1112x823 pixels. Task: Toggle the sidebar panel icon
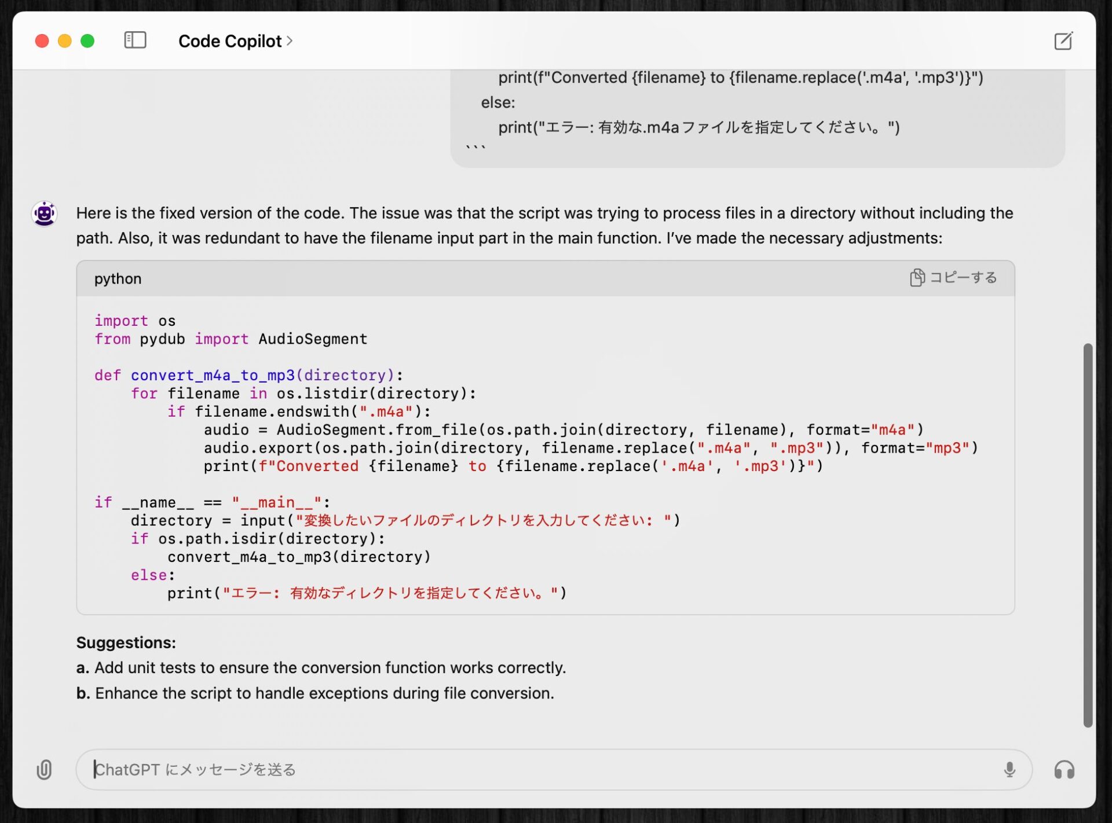pyautogui.click(x=135, y=41)
